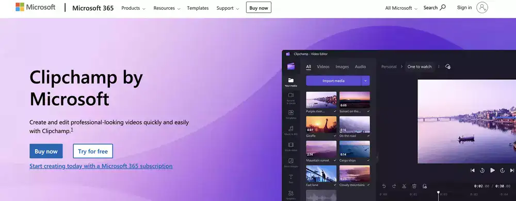Click Buy now in the top navigation
The height and width of the screenshot is (201, 516).
tap(259, 8)
